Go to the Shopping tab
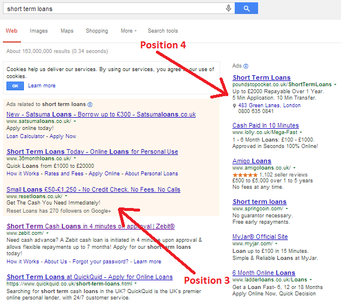The image size is (341, 303). click(97, 31)
